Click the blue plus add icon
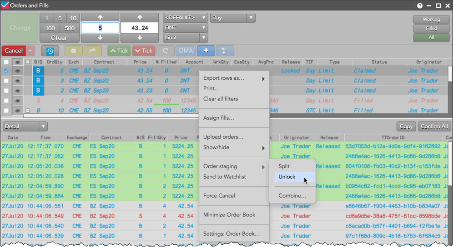 206,51
